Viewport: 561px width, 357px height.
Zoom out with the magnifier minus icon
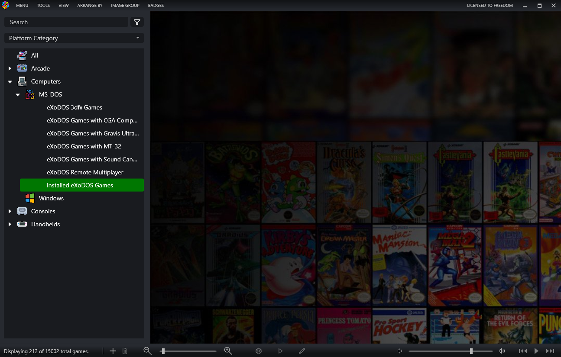click(x=147, y=351)
